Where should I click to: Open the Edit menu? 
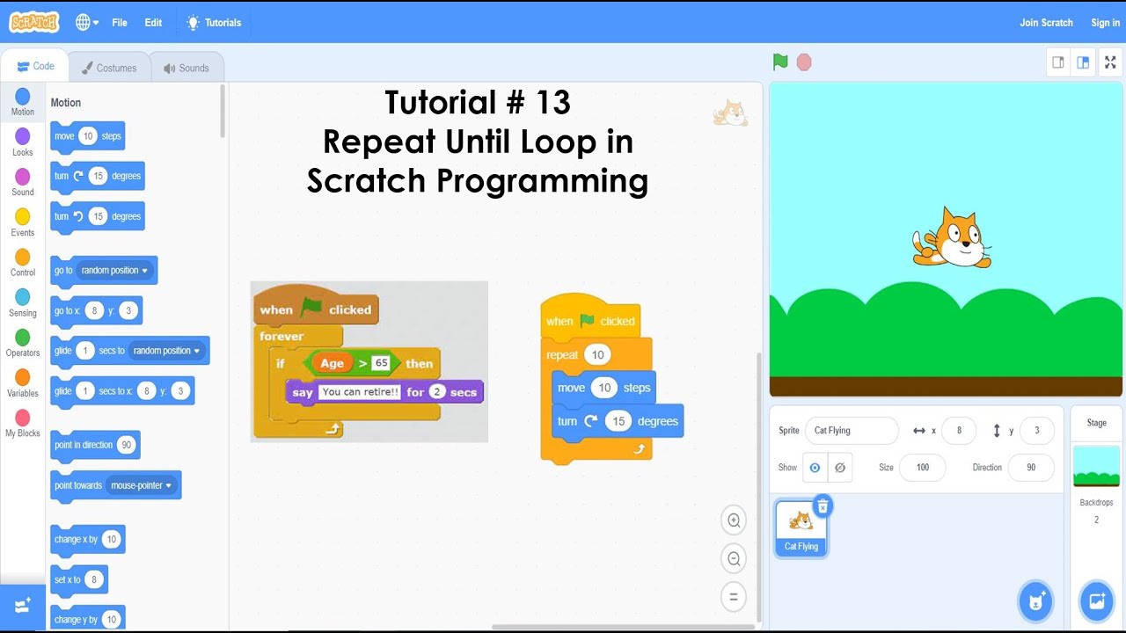[x=153, y=23]
